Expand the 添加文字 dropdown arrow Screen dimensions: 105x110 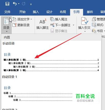coord(31,19)
